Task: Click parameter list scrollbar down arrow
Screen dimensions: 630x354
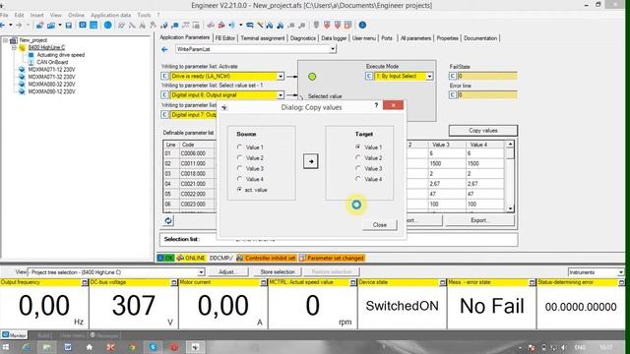Action: (510, 208)
